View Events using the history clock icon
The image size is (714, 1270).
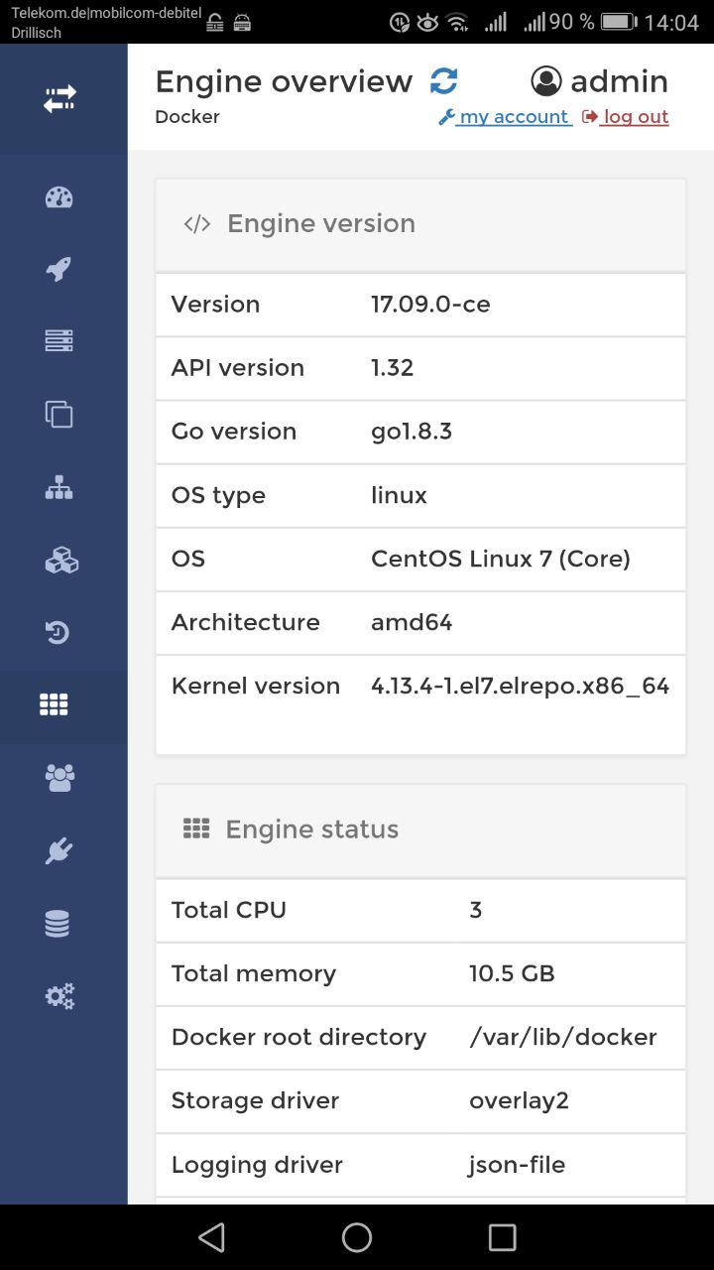(x=59, y=632)
